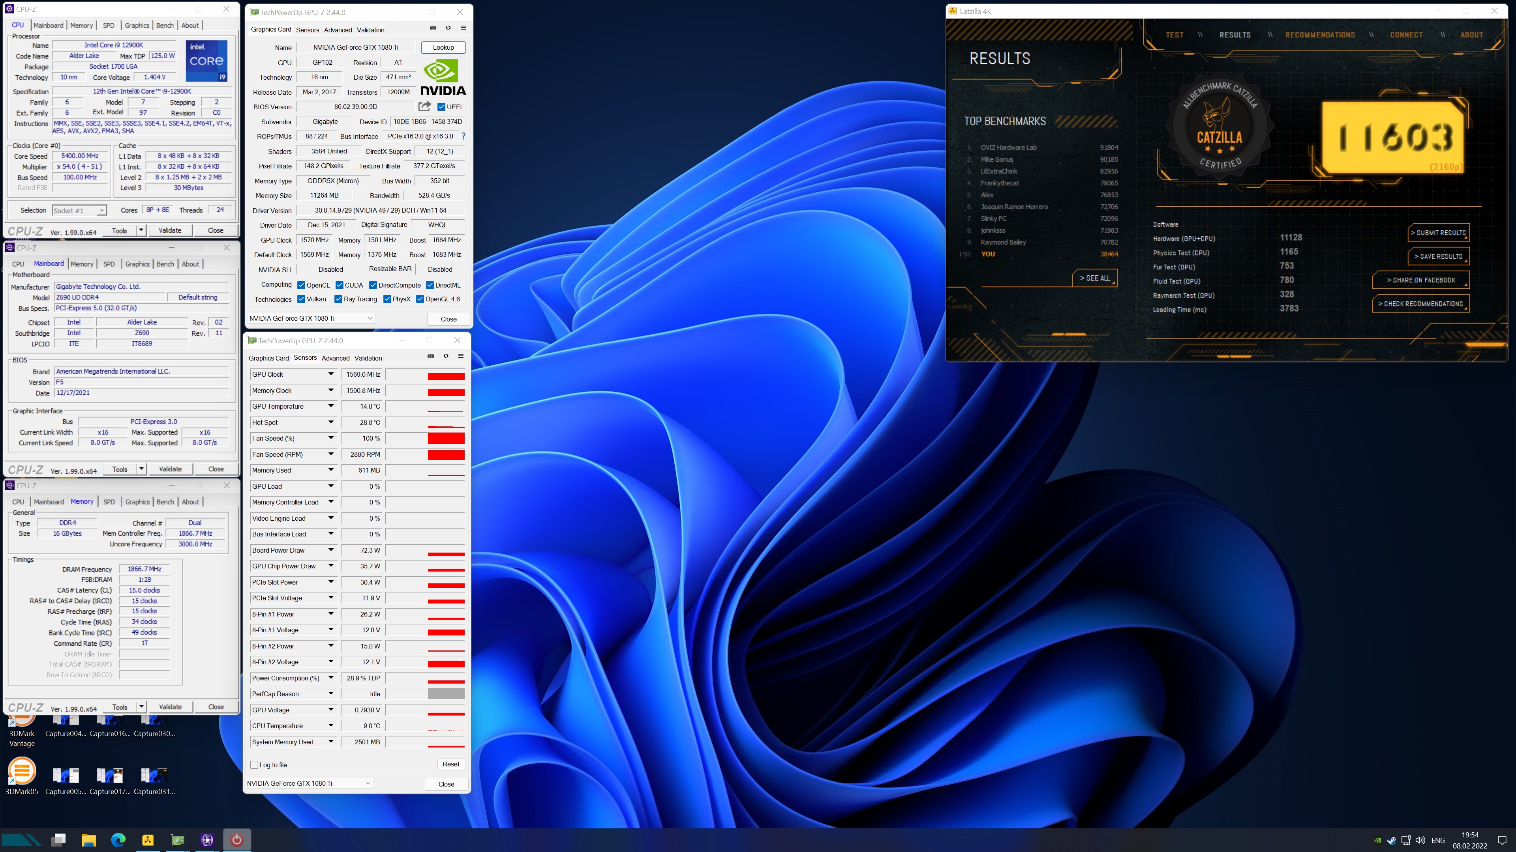Toggle the CUDA checkbox
Image resolution: width=1516 pixels, height=852 pixels.
340,285
